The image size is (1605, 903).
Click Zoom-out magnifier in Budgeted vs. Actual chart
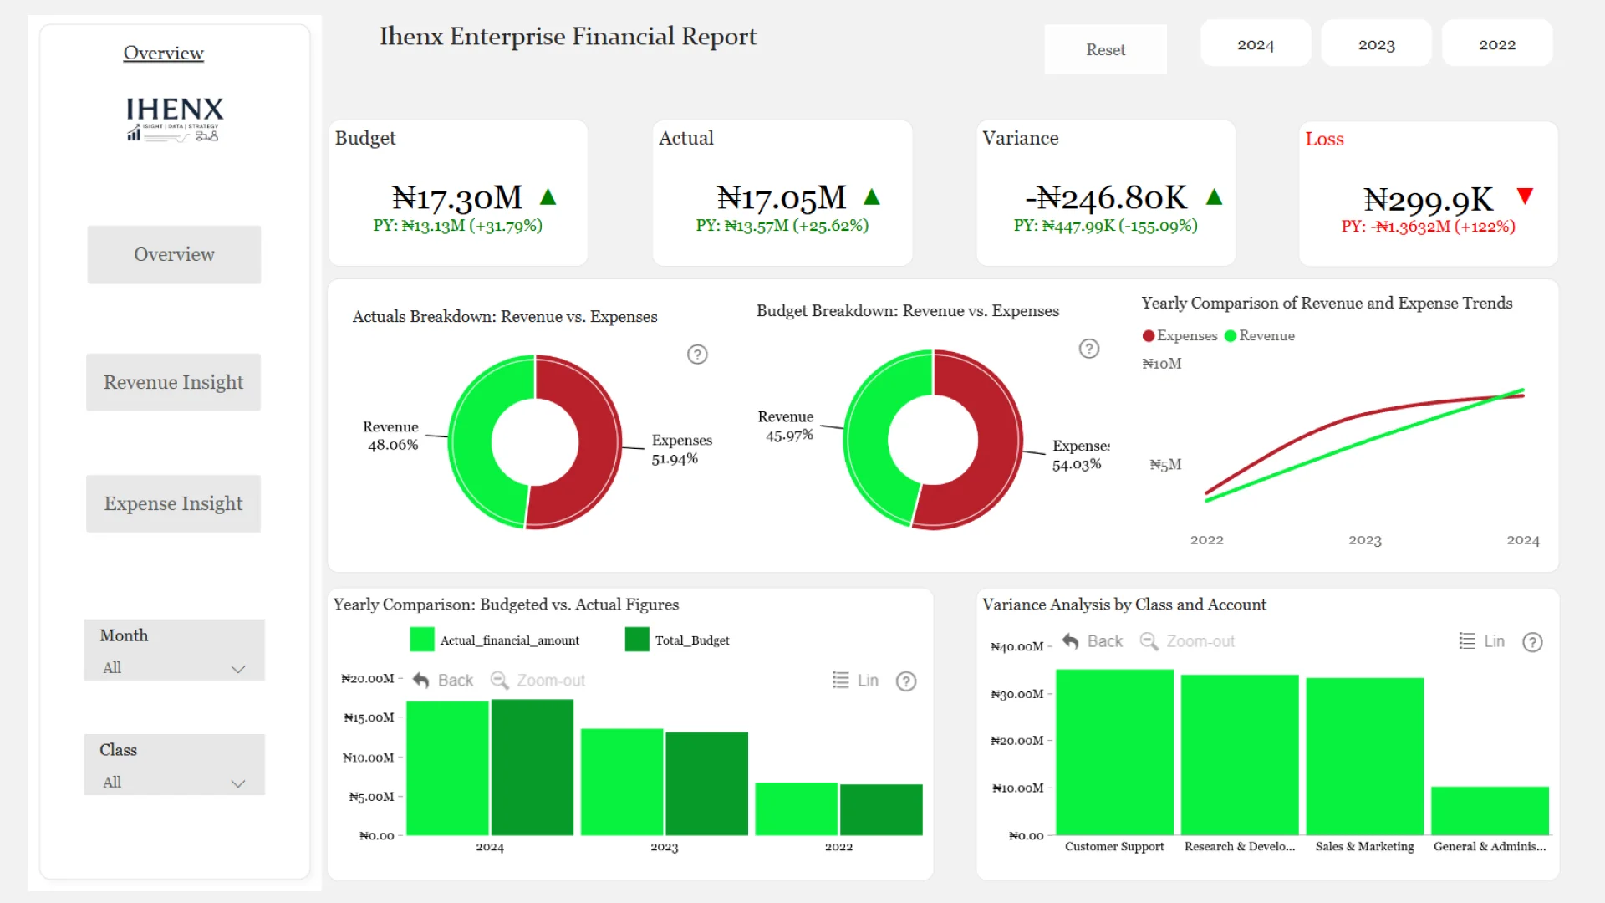pyautogui.click(x=499, y=681)
